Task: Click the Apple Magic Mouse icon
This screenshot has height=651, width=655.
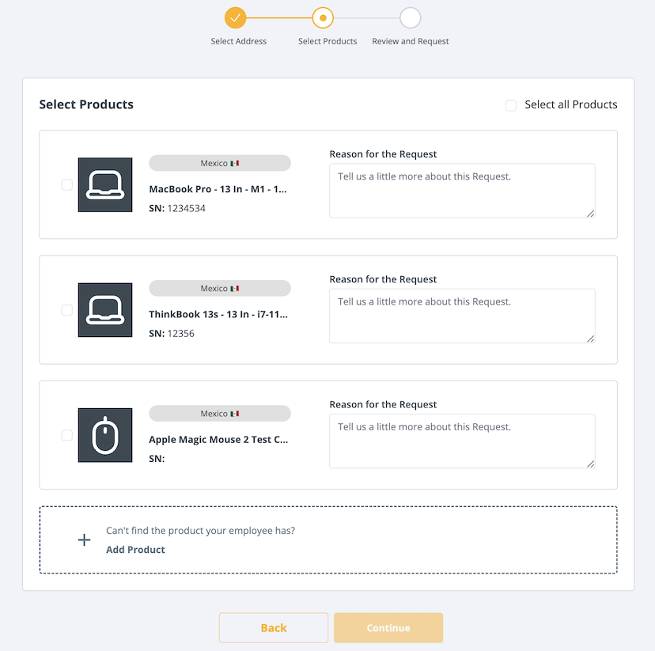Action: (x=105, y=435)
